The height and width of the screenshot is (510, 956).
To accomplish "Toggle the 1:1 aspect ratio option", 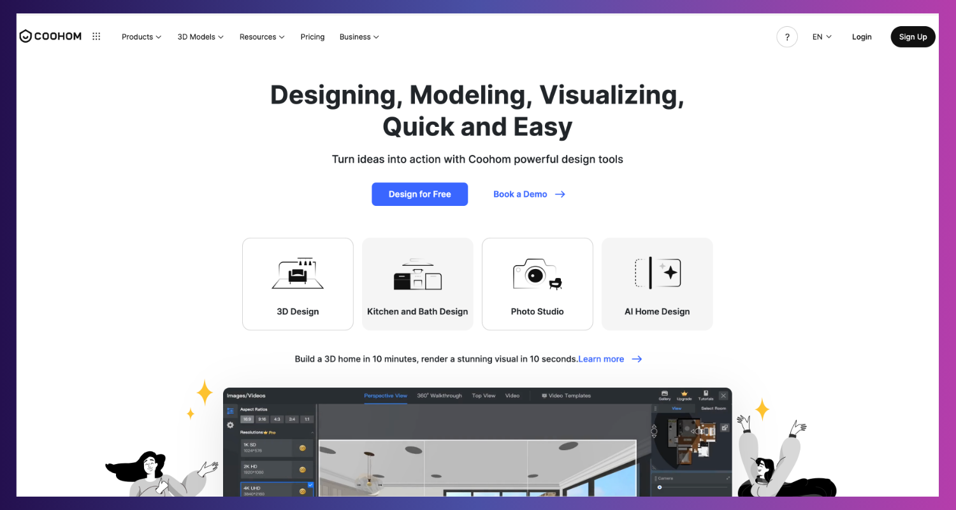I will pos(307,419).
